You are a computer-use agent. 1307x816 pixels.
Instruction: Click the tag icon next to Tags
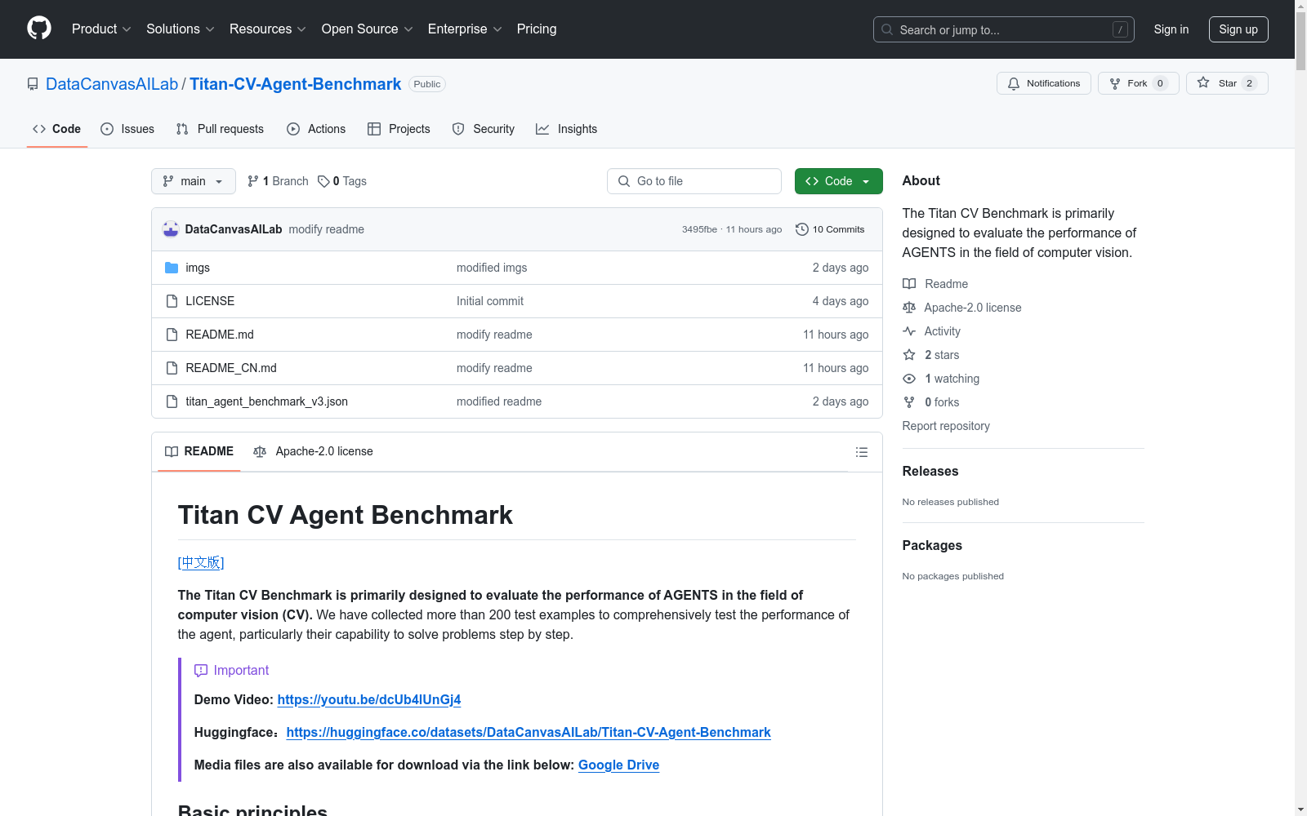[x=323, y=181]
